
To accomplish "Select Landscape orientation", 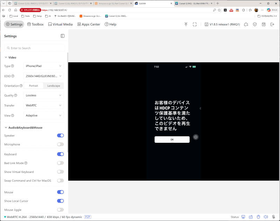I will click(x=54, y=86).
